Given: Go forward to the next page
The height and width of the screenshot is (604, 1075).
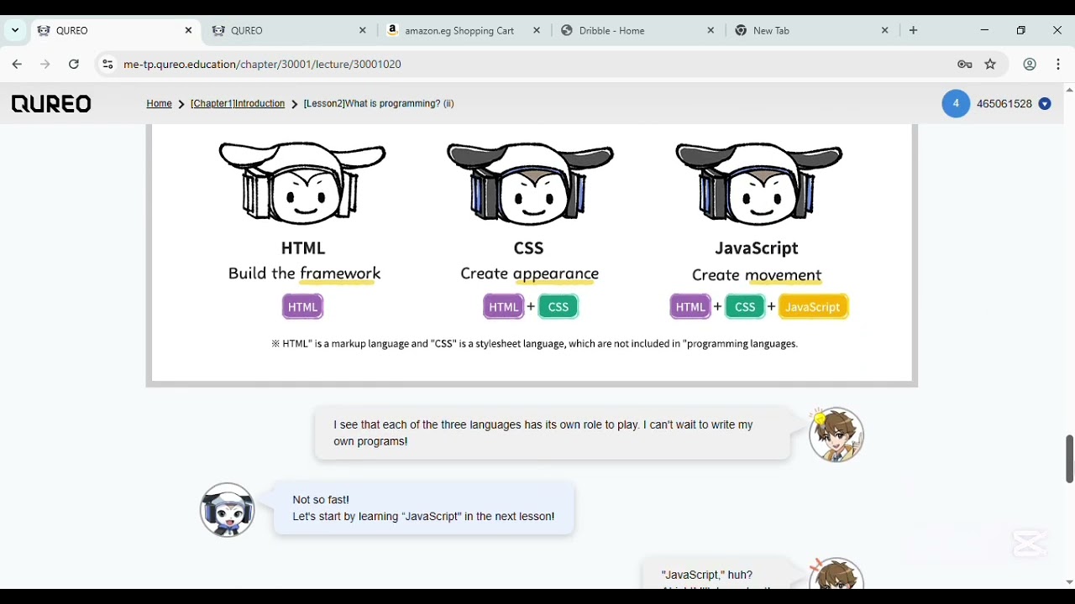Looking at the screenshot, I should click(x=45, y=65).
